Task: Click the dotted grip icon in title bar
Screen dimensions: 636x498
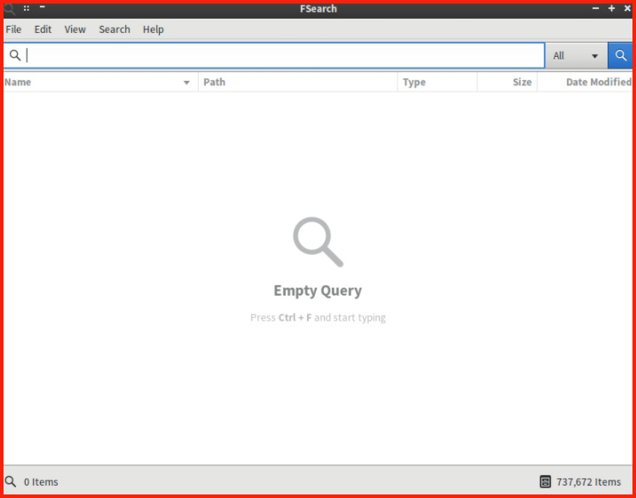Action: (x=27, y=8)
